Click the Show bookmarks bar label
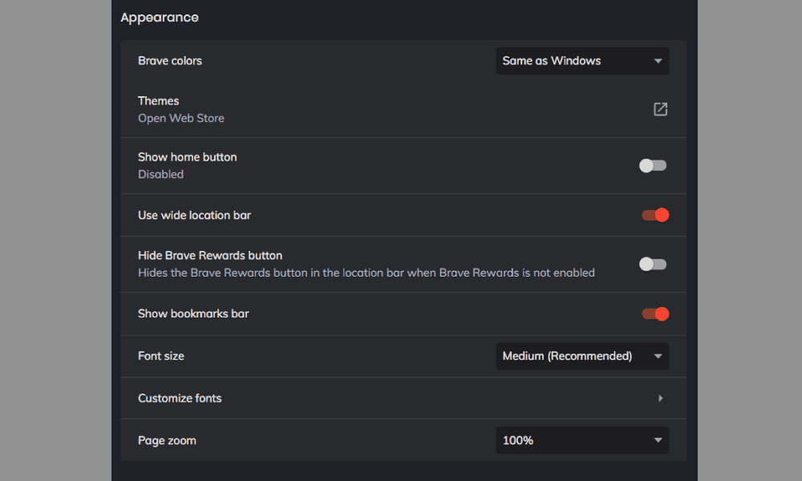 193,313
